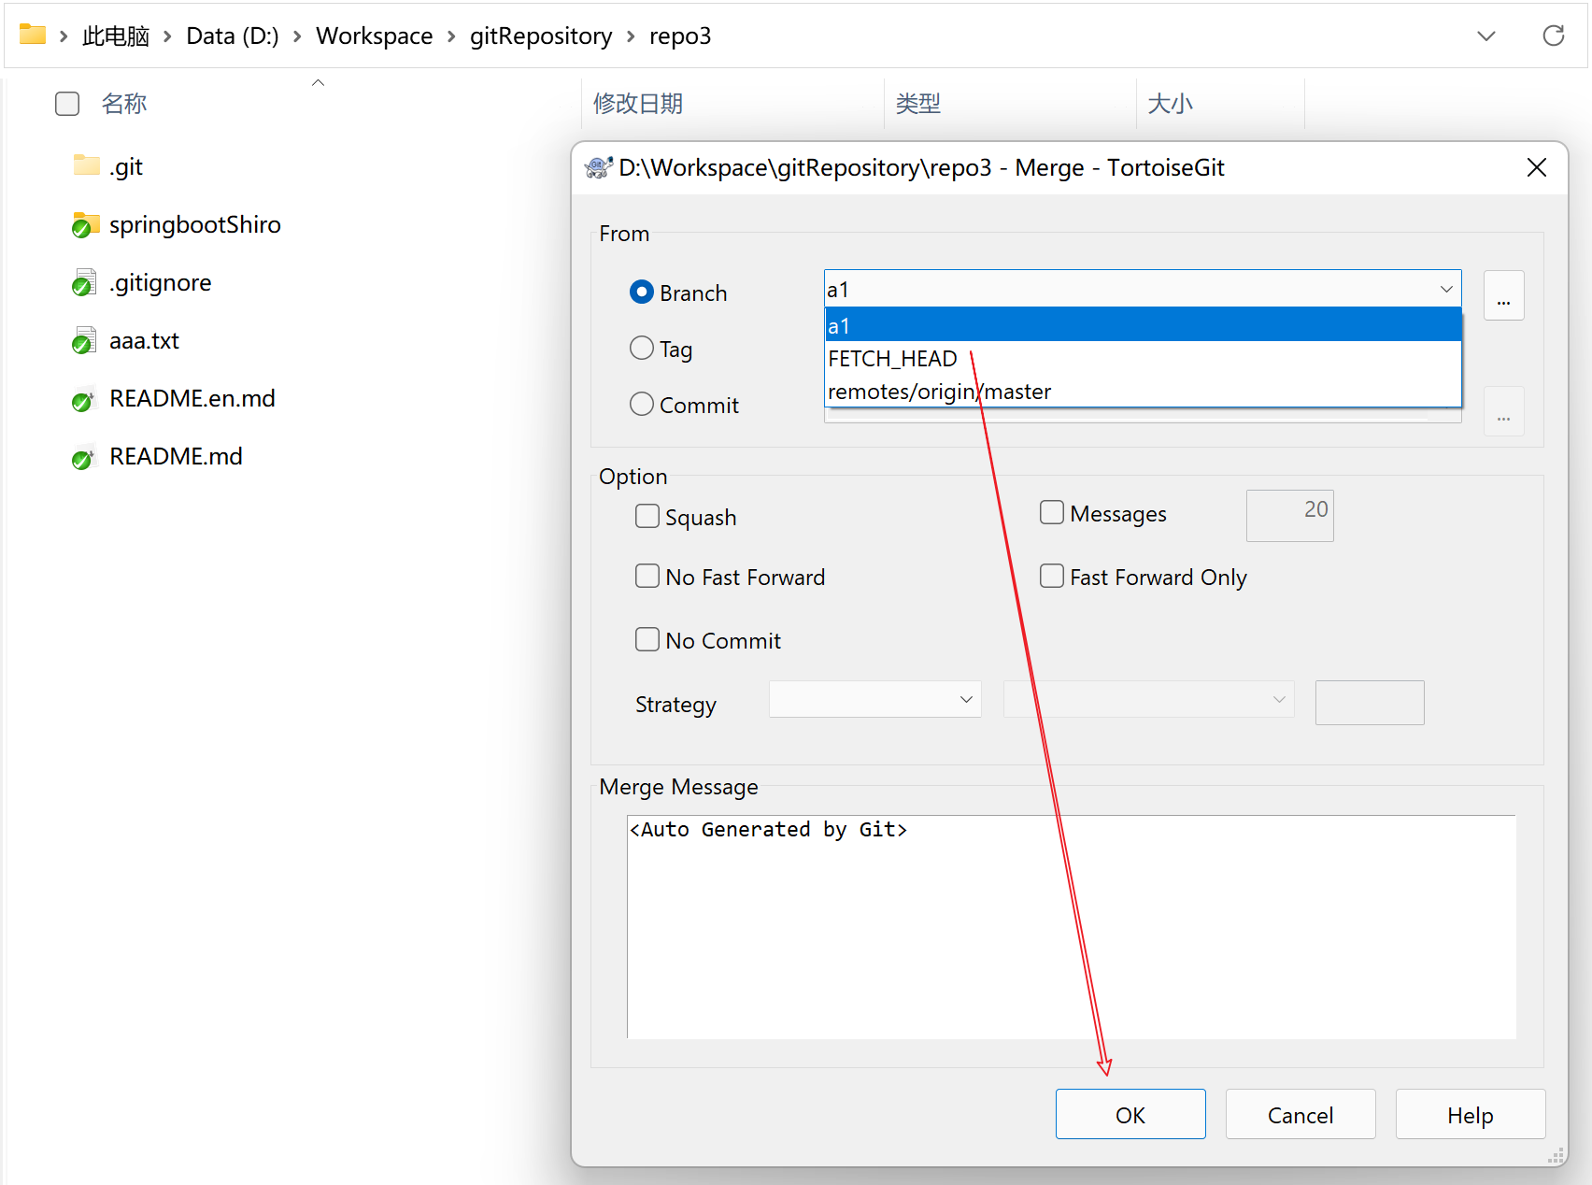This screenshot has height=1185, width=1592.
Task: Enable the No Fast Forward option
Action: click(x=647, y=577)
